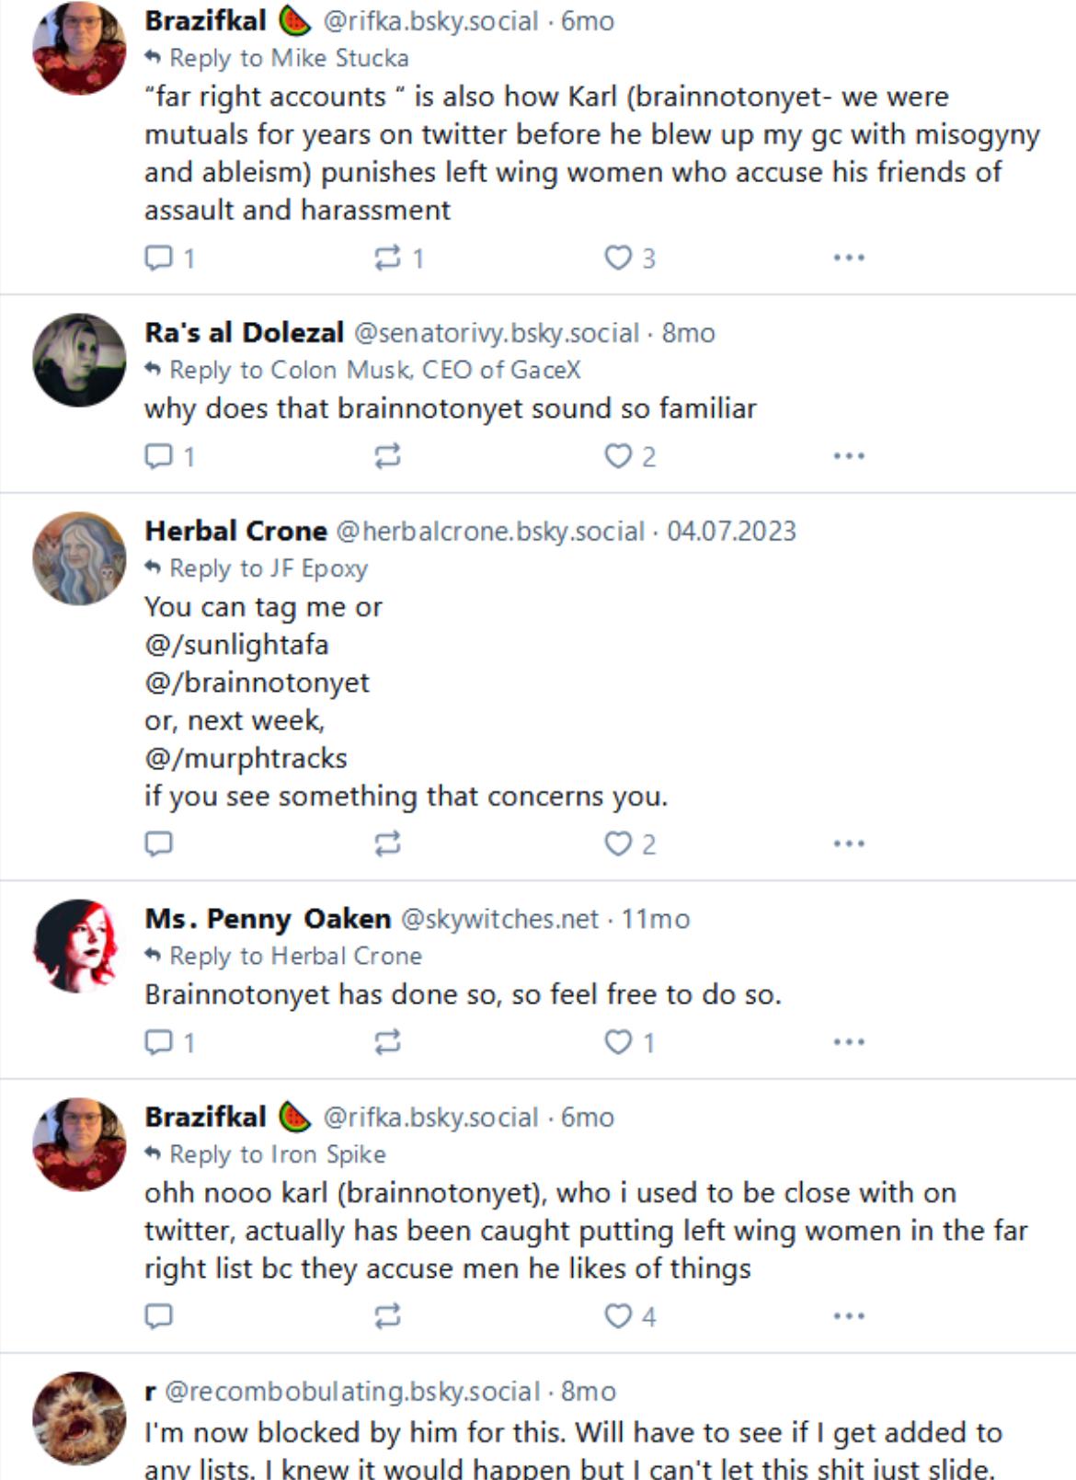Repost Ms. Penny Oaken's post
Image resolution: width=1076 pixels, height=1480 pixels.
coord(387,1042)
